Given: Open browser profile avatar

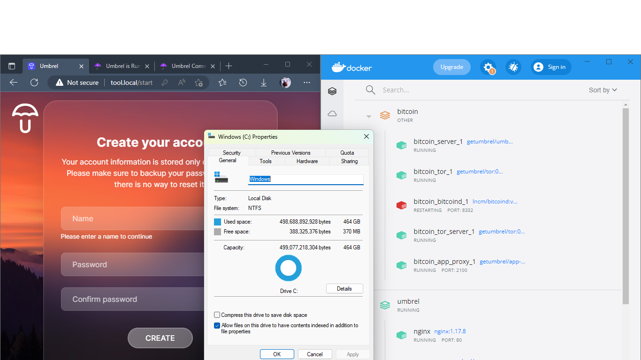Looking at the screenshot, I should point(285,82).
